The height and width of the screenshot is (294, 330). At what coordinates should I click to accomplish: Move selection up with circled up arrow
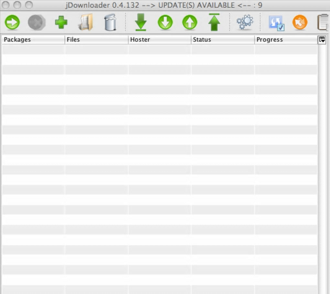pyautogui.click(x=190, y=22)
